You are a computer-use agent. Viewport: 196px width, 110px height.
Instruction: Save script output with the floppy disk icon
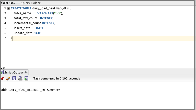[x=14, y=78]
